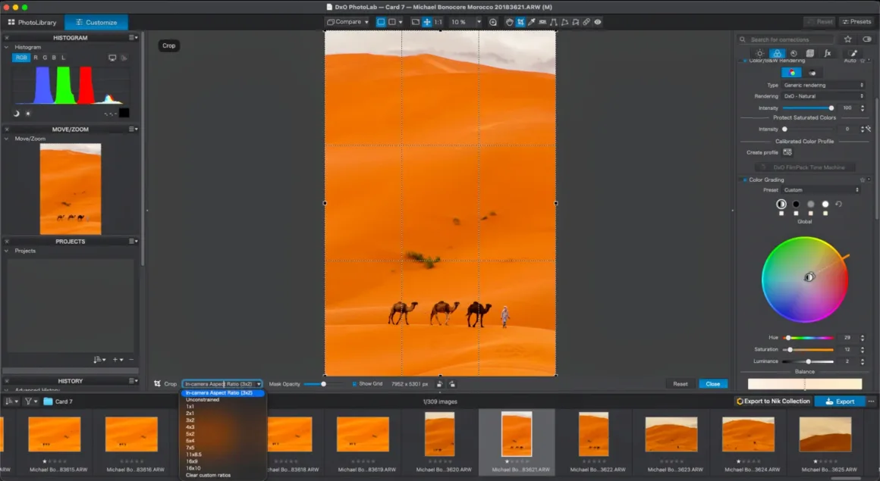Click the zoom-in magnifier icon
Screen dimensions: 880x481
click(493, 22)
